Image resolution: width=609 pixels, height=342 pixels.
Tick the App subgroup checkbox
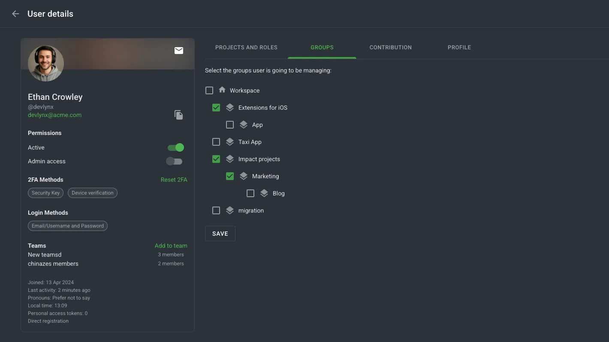tap(230, 125)
